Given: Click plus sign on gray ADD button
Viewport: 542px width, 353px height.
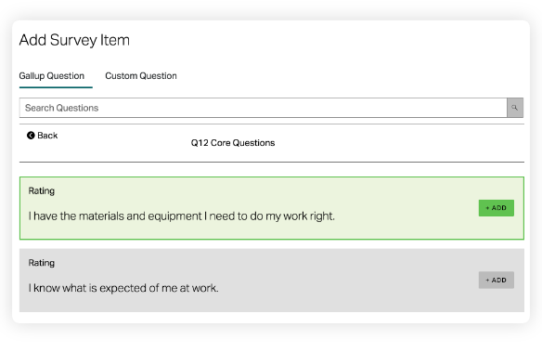Looking at the screenshot, I should coord(487,280).
